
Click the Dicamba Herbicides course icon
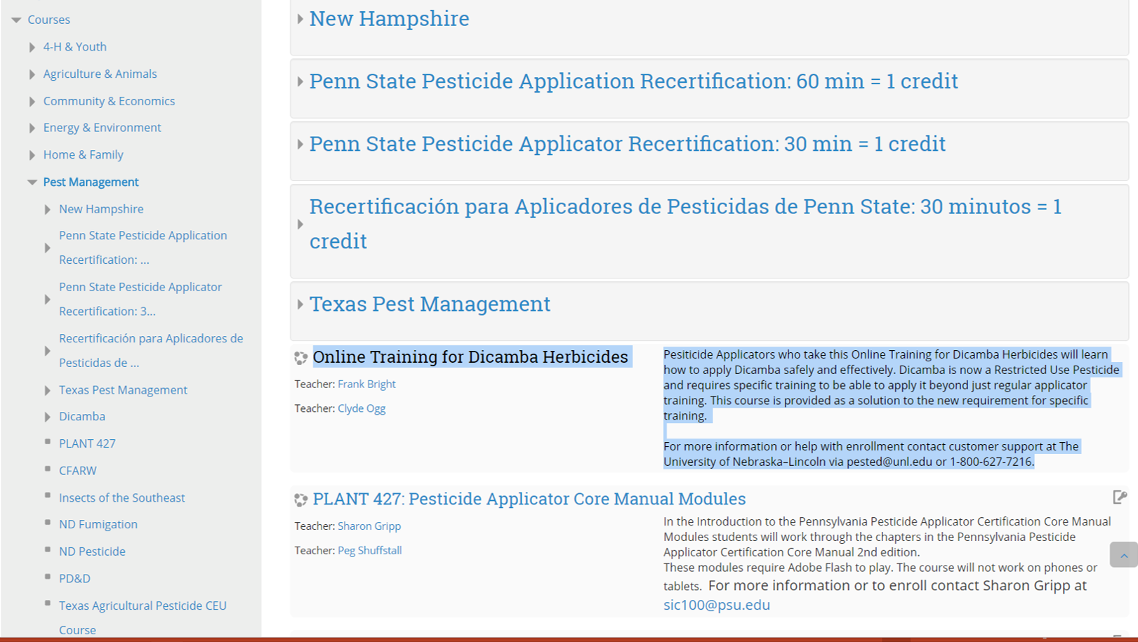[x=300, y=358]
